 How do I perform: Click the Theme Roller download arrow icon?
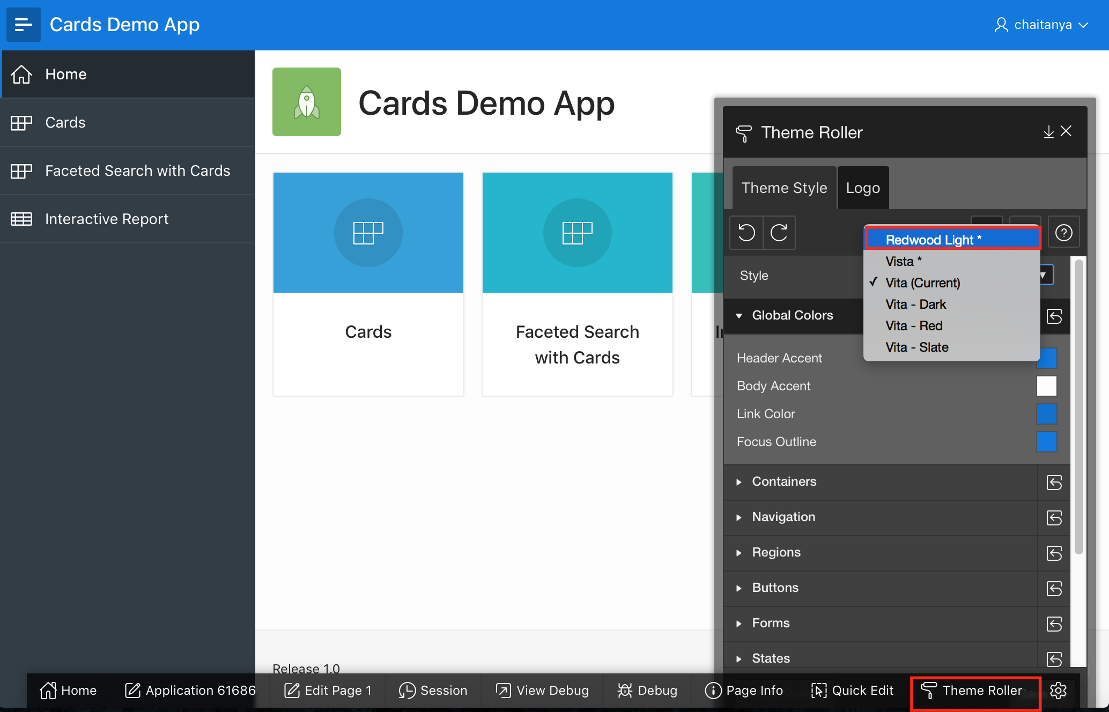(x=1048, y=132)
